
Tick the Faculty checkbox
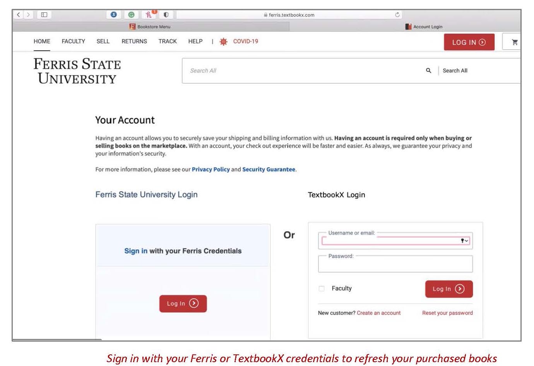coord(321,289)
